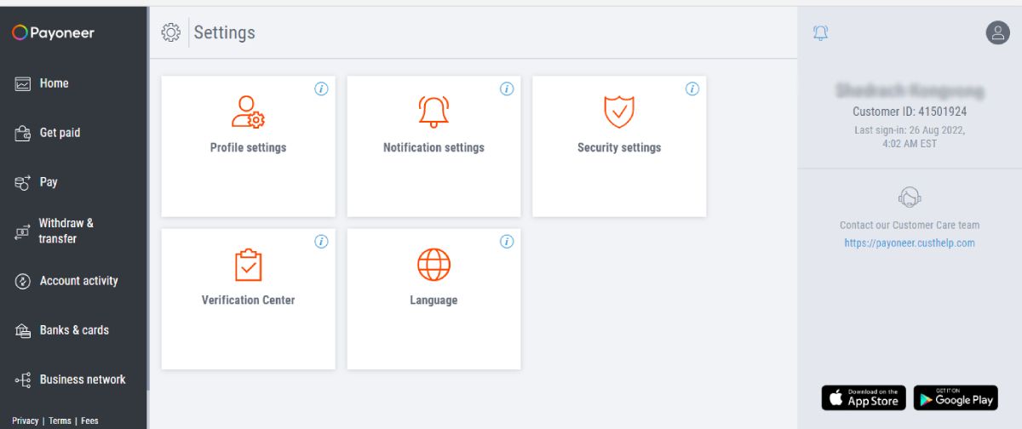
Task: Open the Get paid sidebar menu
Action: click(60, 133)
